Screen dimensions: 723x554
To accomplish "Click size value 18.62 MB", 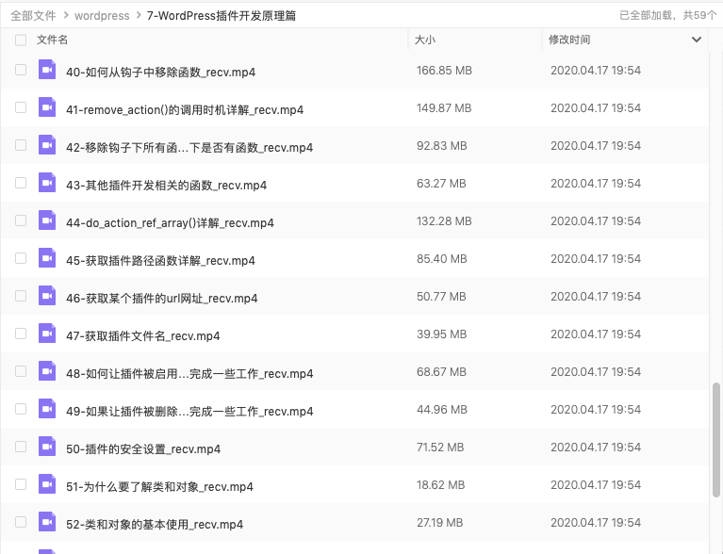I will coord(440,485).
